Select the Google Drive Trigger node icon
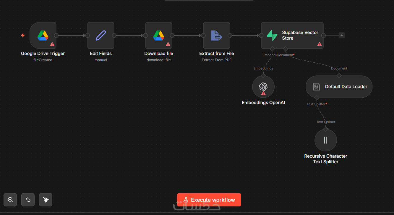 click(x=43, y=35)
